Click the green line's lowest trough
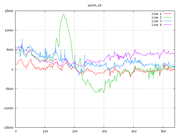Viewport: 180px width, 135px height. click(x=104, y=93)
